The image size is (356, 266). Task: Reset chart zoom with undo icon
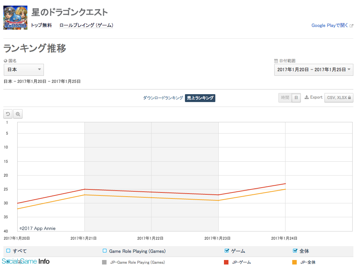(8, 114)
